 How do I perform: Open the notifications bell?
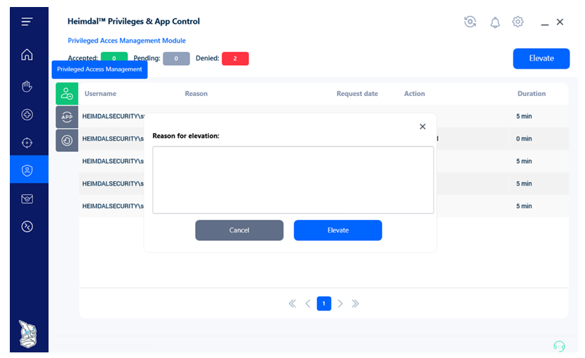pyautogui.click(x=495, y=22)
